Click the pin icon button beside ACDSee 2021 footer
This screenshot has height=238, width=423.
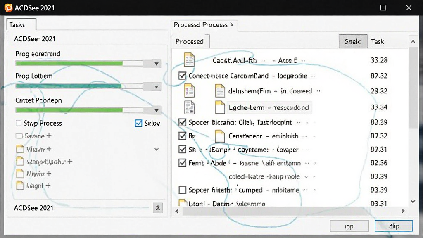point(158,208)
